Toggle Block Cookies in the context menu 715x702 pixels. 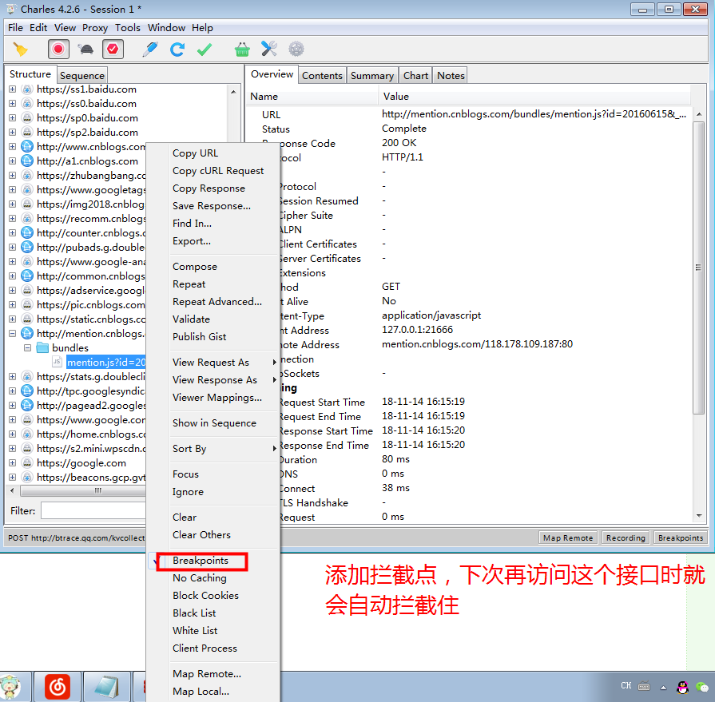205,595
